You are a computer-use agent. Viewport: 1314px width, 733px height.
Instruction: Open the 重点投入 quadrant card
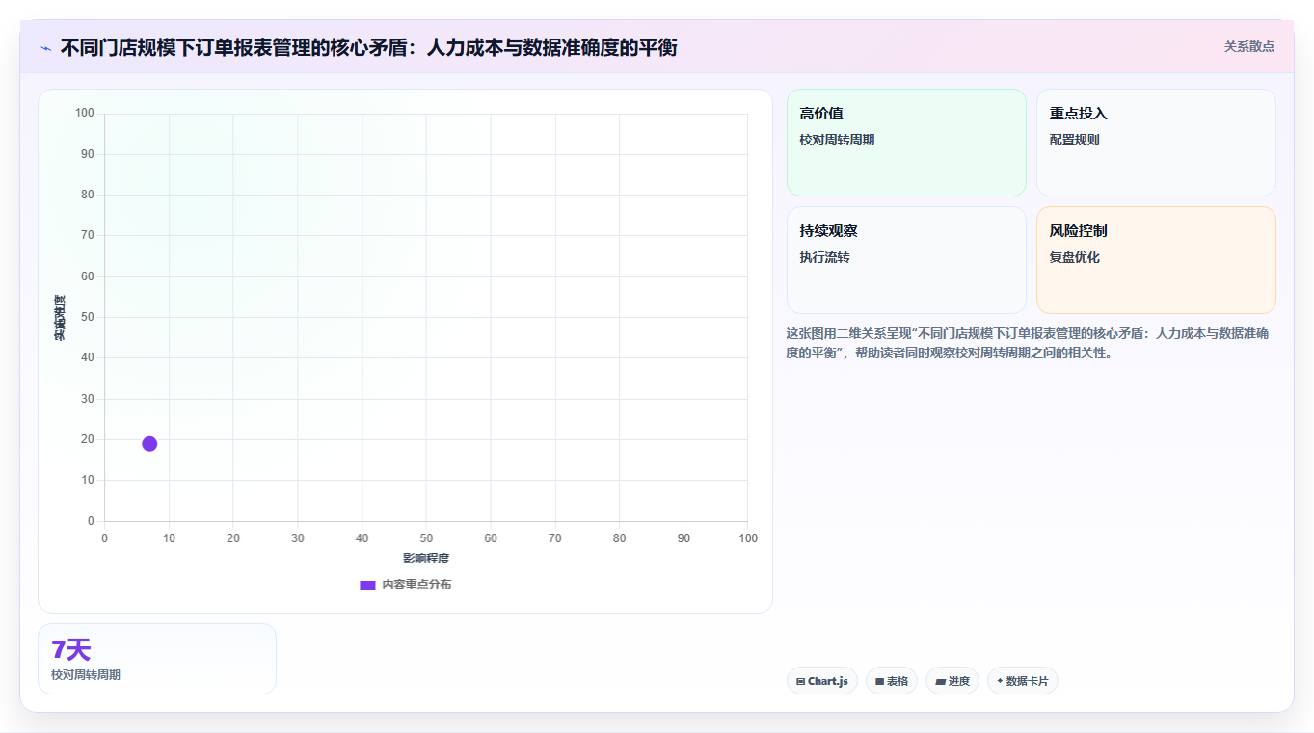pyautogui.click(x=1156, y=143)
